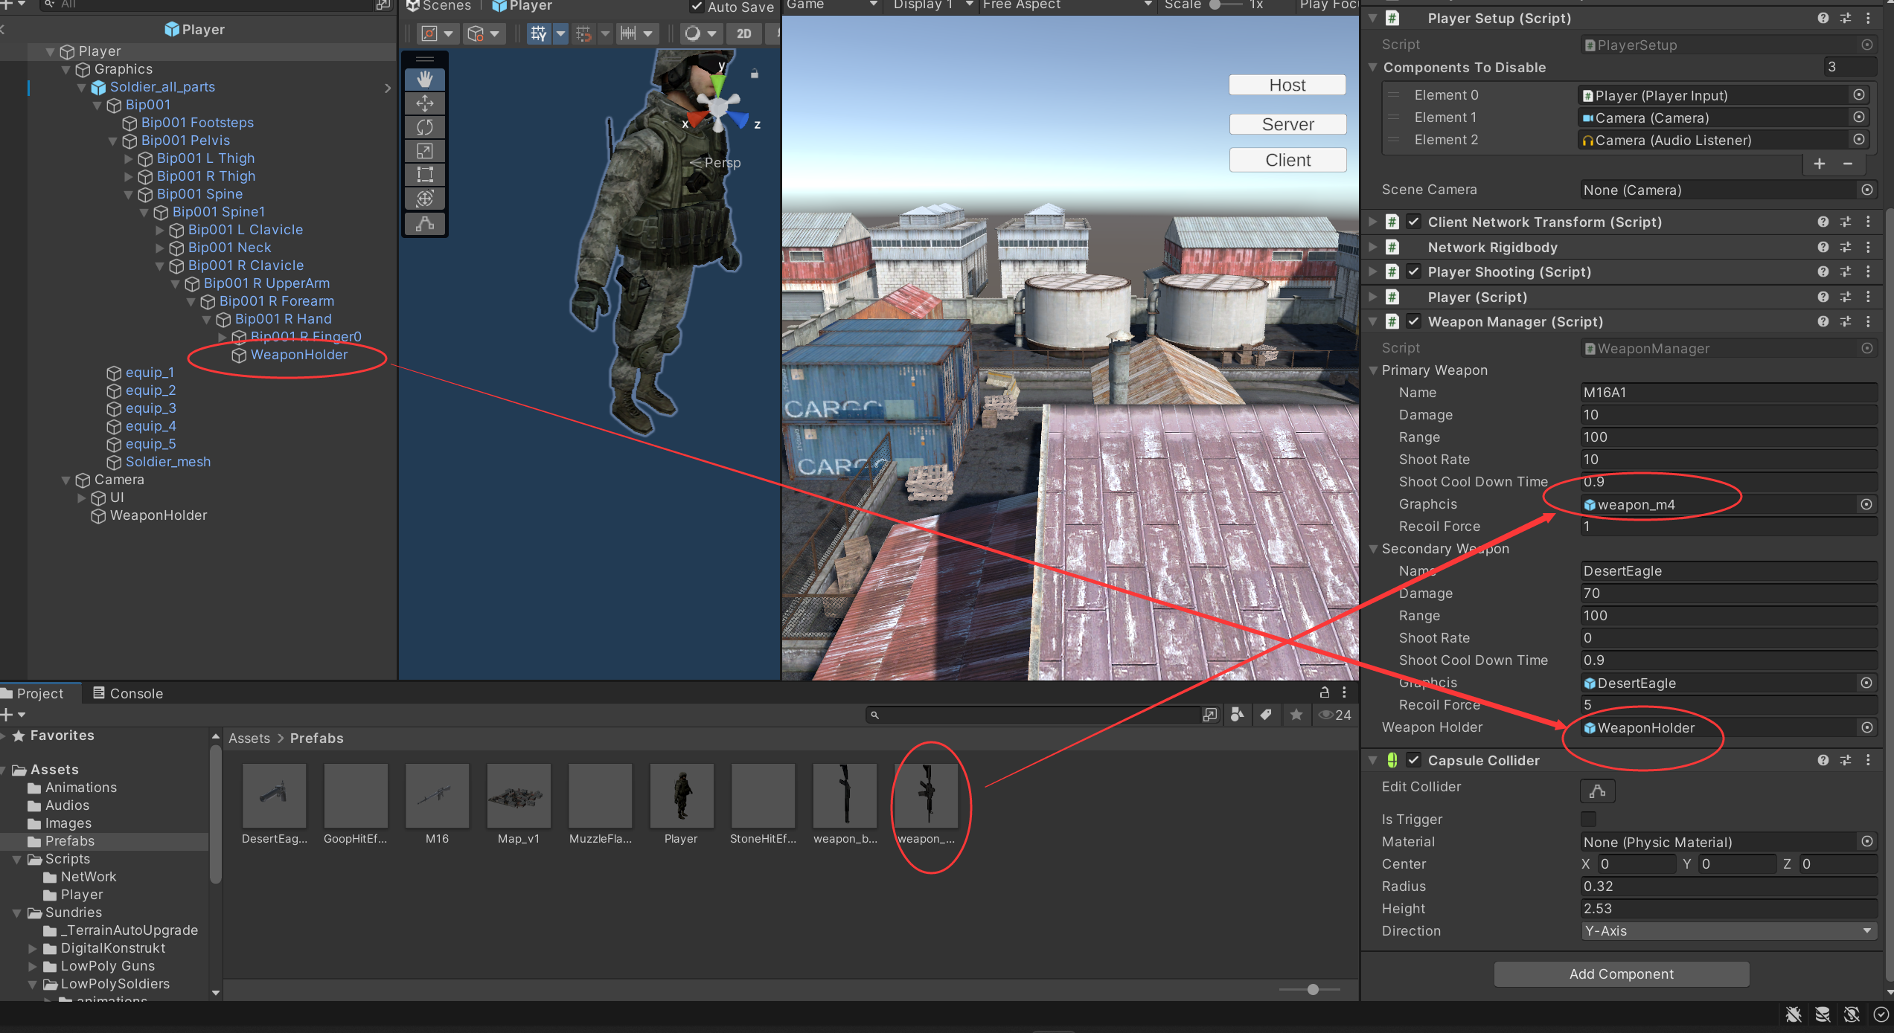Pick object for Element 0 Player Input
Screen dimensions: 1894x1033
[x=1859, y=95]
